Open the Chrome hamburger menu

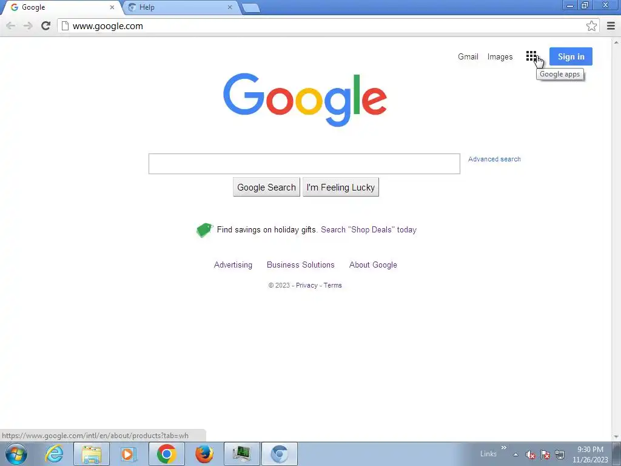pyautogui.click(x=611, y=26)
